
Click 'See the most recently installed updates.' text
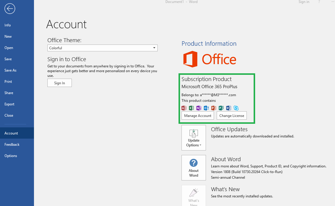(x=242, y=196)
